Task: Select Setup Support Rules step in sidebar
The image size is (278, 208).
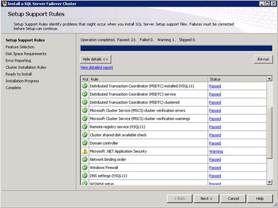Action: pyautogui.click(x=25, y=40)
